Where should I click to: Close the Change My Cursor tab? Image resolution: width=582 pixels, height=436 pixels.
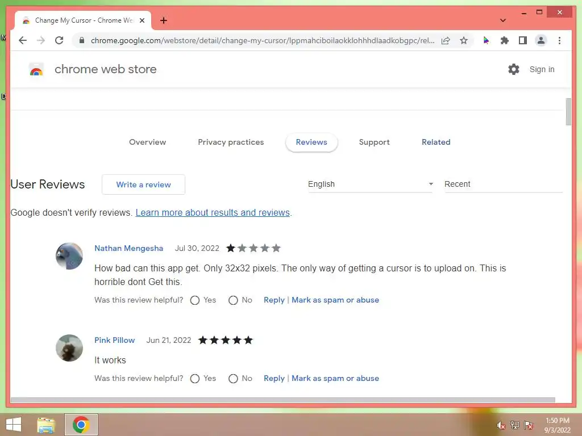tap(142, 20)
